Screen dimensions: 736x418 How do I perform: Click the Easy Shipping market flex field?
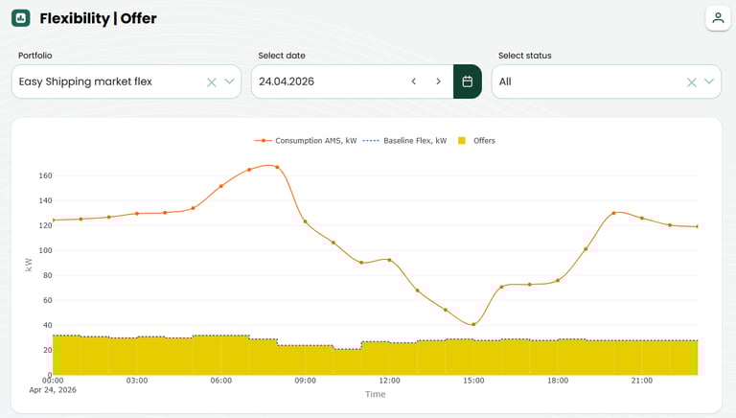105,82
